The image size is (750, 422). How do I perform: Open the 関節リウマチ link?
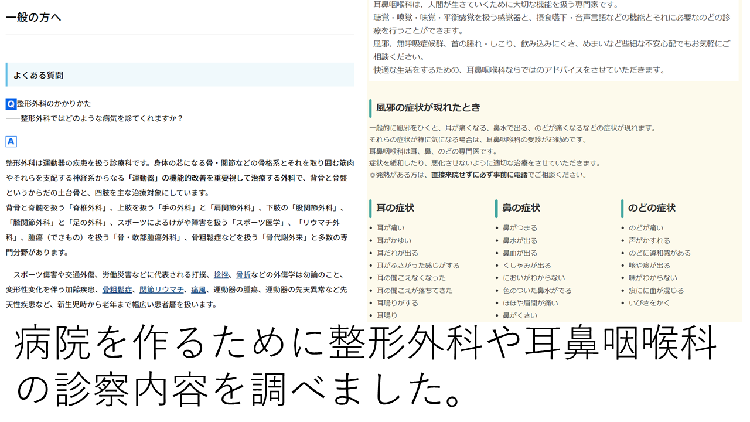pyautogui.click(x=162, y=290)
